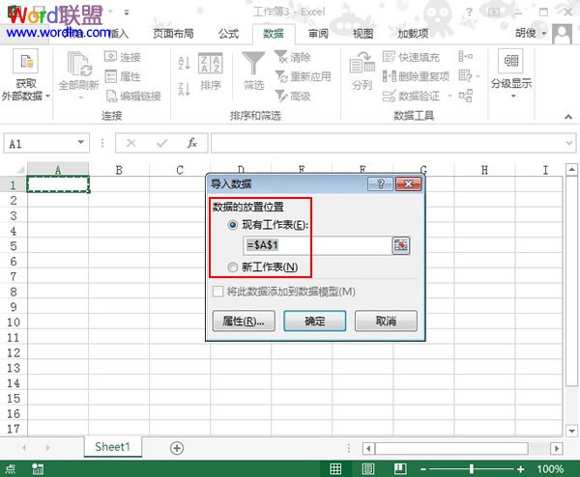Open the Name Box dropdown

tap(80, 143)
